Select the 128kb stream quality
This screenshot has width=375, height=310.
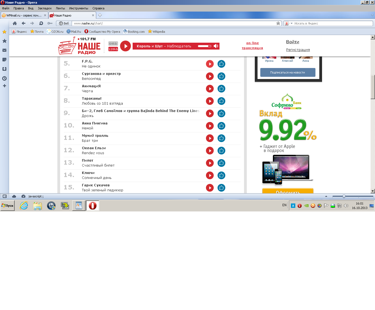click(113, 49)
